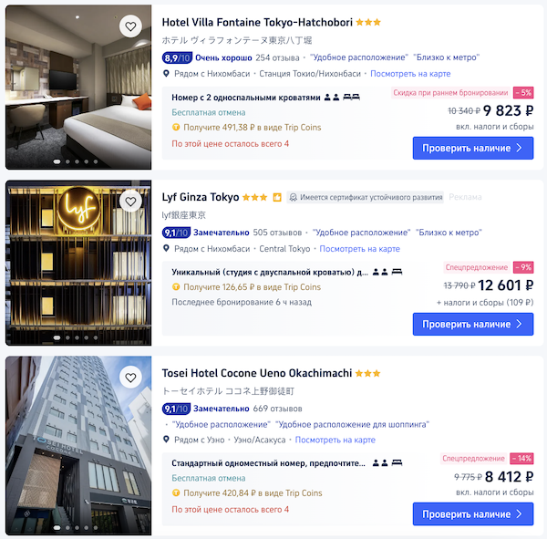This screenshot has width=547, height=539.
Task: Click map pin icon for Lyf Ginza
Action: coord(167,249)
